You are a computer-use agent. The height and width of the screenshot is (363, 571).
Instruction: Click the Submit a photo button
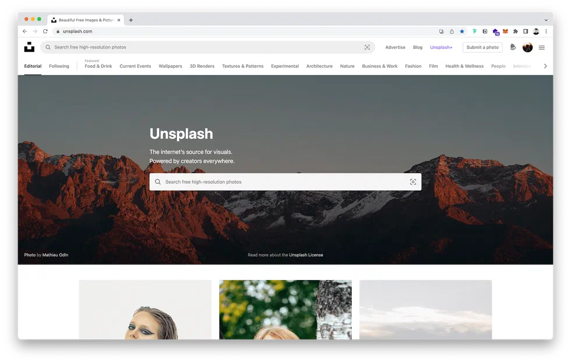click(x=482, y=47)
